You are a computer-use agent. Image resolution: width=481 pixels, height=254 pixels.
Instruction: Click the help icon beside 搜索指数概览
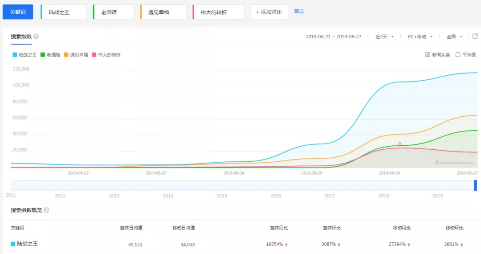pyautogui.click(x=46, y=210)
